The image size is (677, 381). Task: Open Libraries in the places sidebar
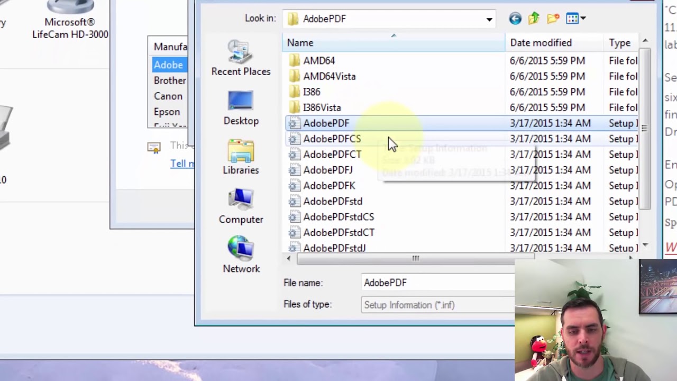click(x=241, y=157)
